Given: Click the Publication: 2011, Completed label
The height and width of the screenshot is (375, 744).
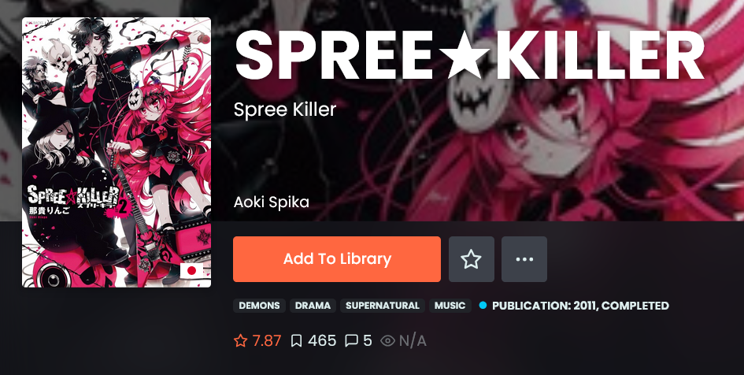Looking at the screenshot, I should point(580,306).
